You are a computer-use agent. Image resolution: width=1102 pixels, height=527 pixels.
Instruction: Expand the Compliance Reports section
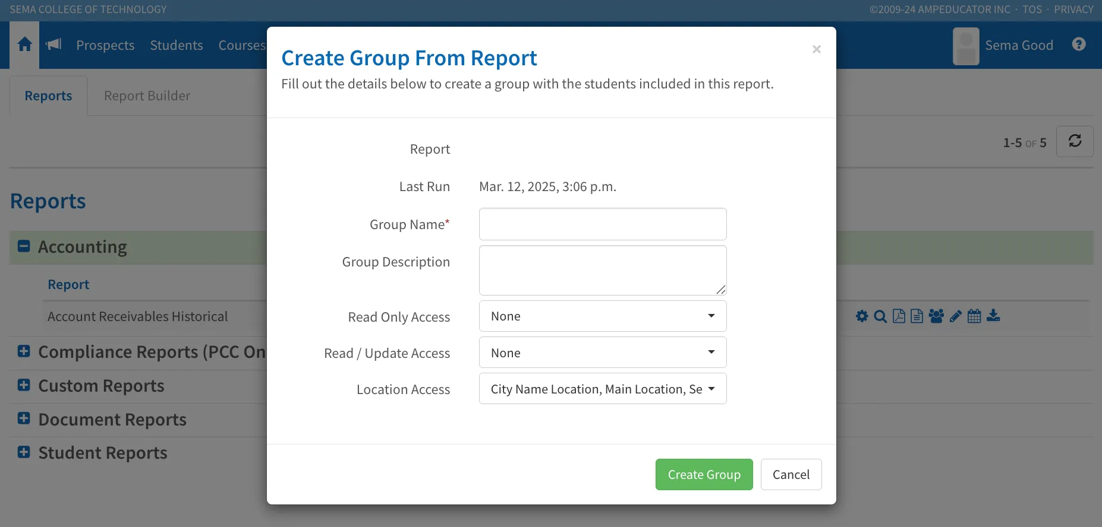pos(24,351)
